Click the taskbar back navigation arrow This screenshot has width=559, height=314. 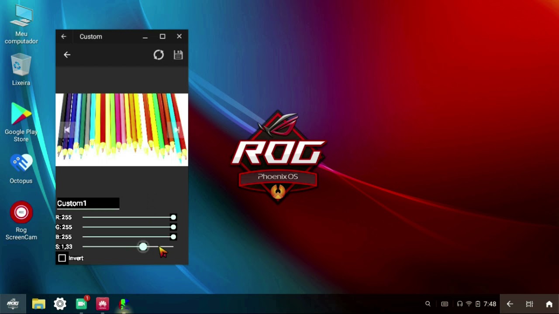click(x=510, y=304)
